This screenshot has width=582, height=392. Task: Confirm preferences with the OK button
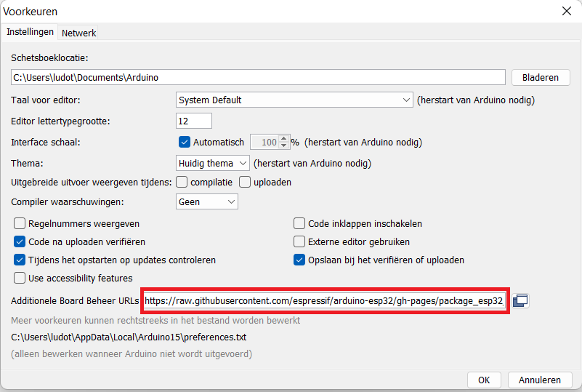484,380
